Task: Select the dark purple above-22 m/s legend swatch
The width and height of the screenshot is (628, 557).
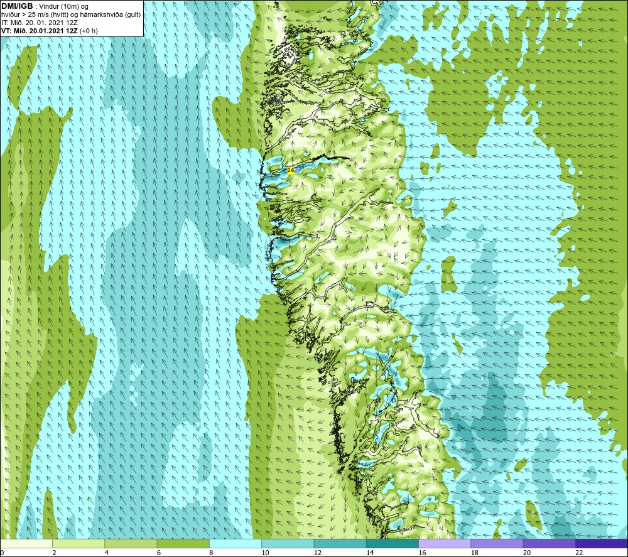Action: 602,543
